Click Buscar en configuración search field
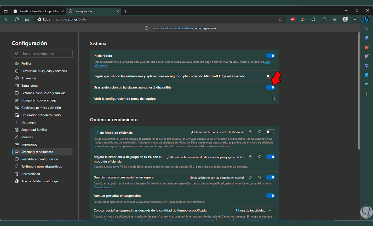Screen dimensions: 373x226 point(42,53)
